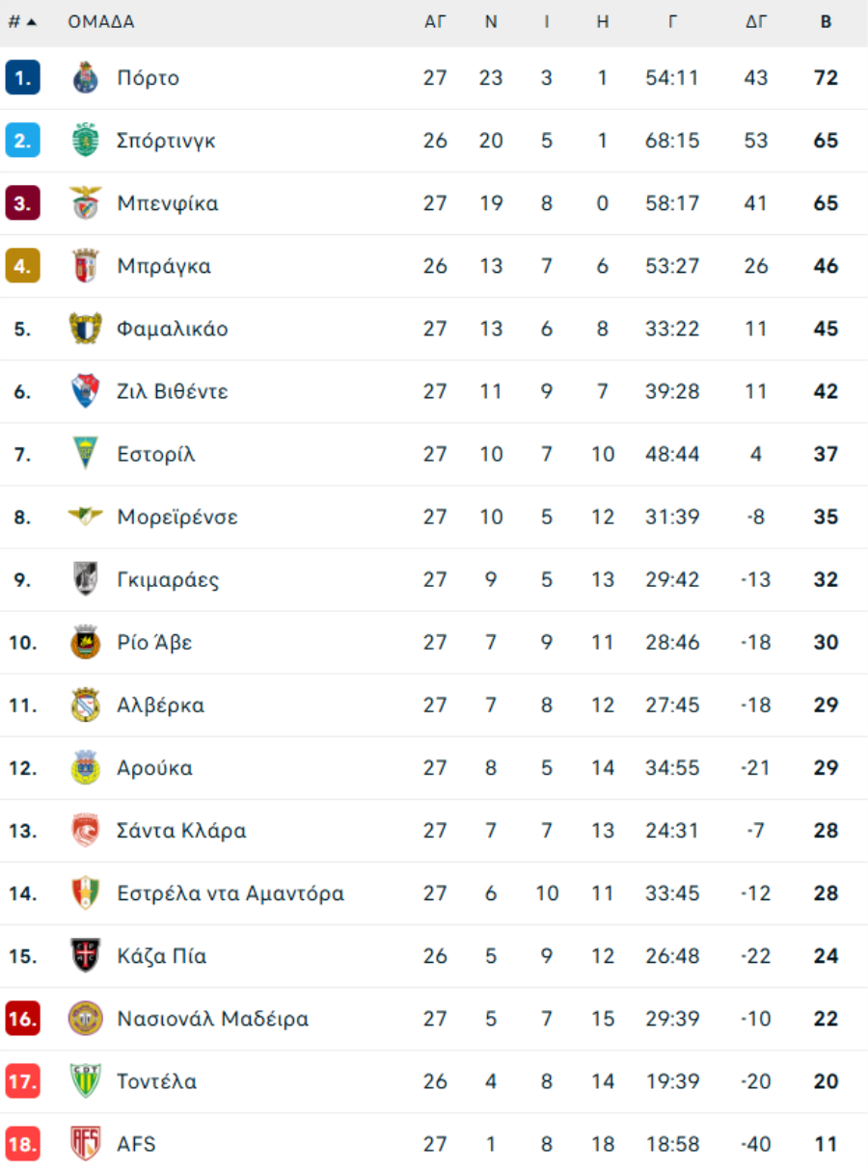868x1171 pixels.
Task: Sort table by the # rank arrow
Action: (32, 22)
